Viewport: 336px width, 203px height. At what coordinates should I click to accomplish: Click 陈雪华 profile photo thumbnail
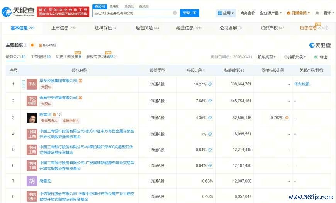coord(32,118)
